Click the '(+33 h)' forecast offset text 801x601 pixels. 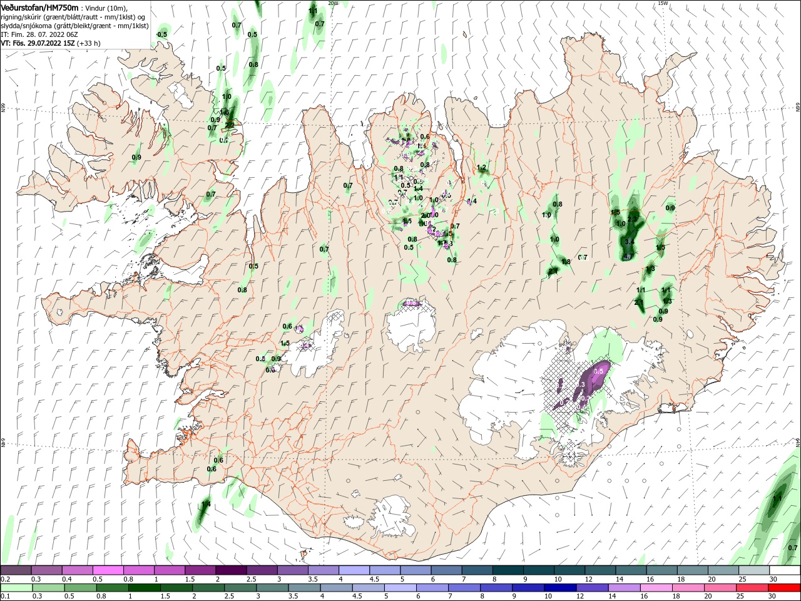point(89,44)
